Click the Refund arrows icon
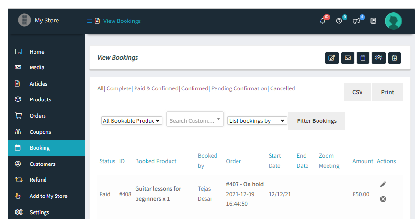Viewport: 419px width, 219px height. click(x=19, y=179)
